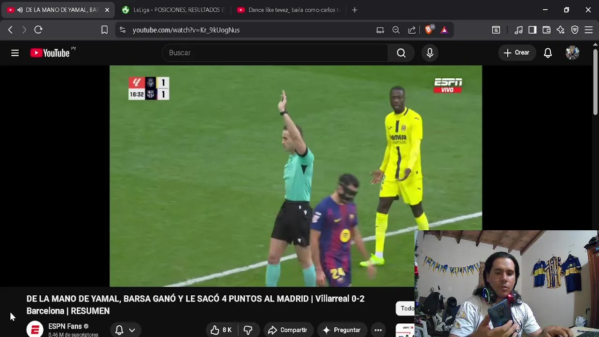
Task: Close the DE LA MANO DE YAMAL tab
Action: coord(107,10)
